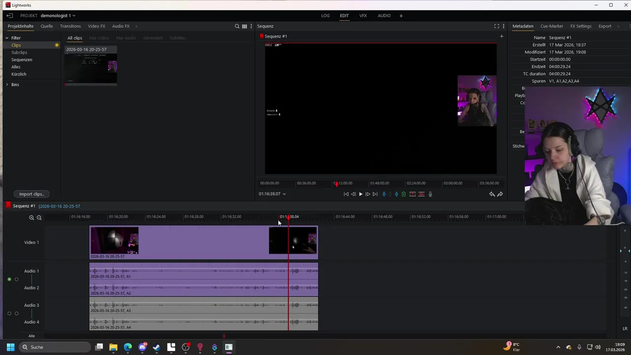Click the voice-over microphone icon
The image size is (631, 355).
[x=430, y=194]
